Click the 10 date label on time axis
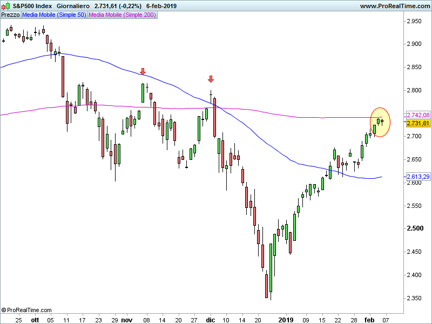The height and width of the screenshot is (324, 432). [226, 320]
